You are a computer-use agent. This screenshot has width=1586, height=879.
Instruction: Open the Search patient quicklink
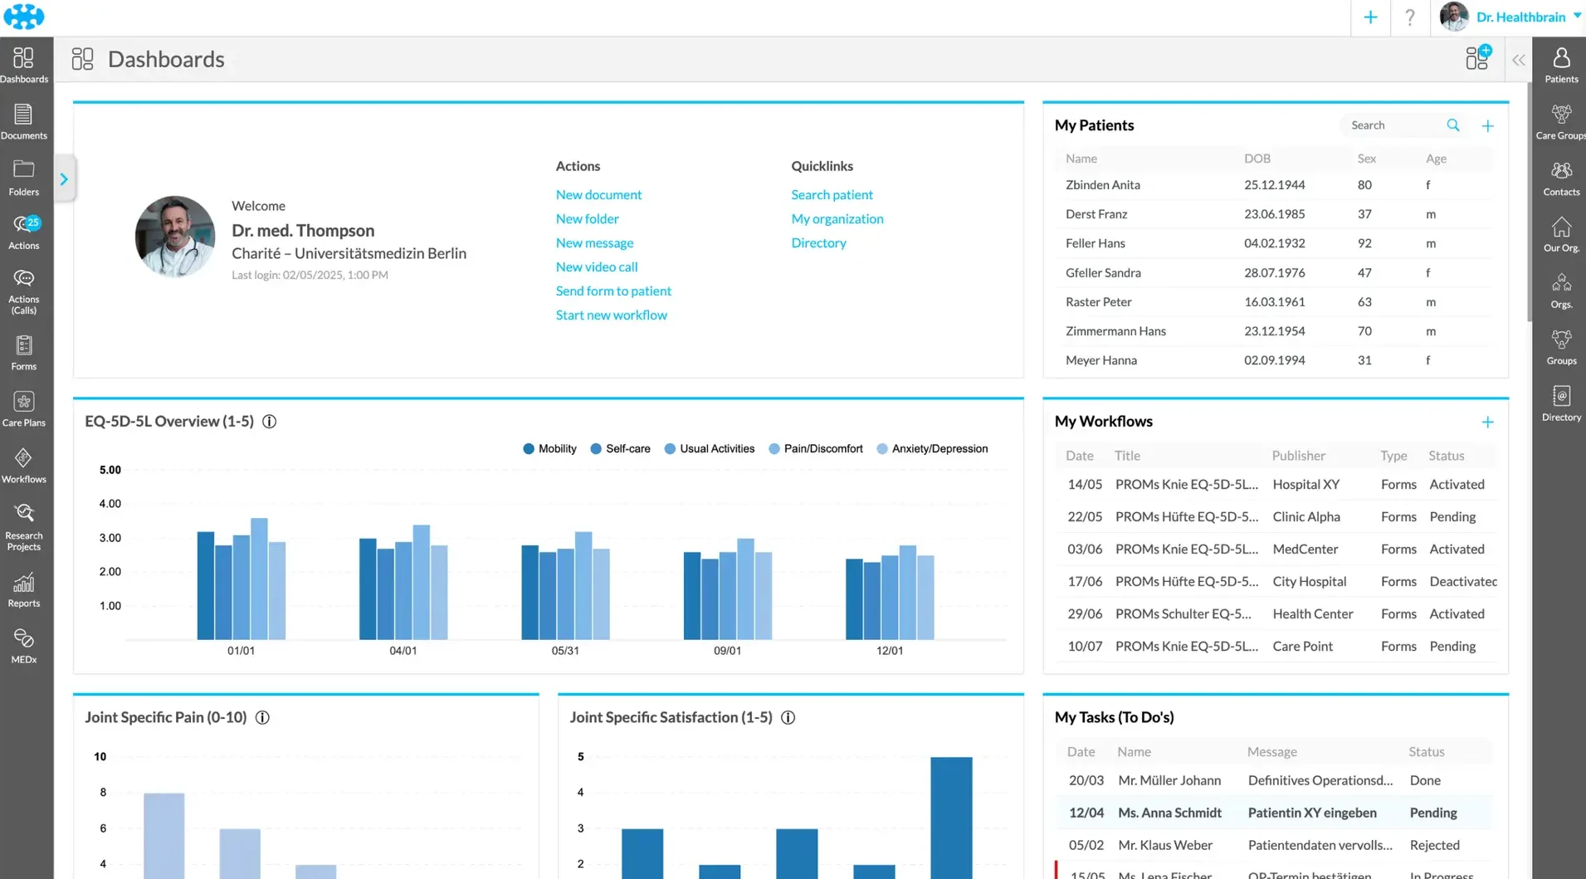[x=832, y=195]
